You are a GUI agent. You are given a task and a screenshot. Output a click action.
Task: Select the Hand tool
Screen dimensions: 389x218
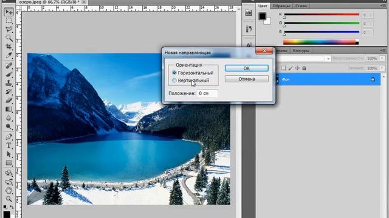pos(9,190)
